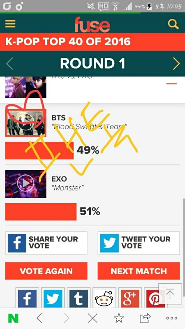Share page via Facebook icon in bottom row
185x329 pixels.
pos(27,299)
